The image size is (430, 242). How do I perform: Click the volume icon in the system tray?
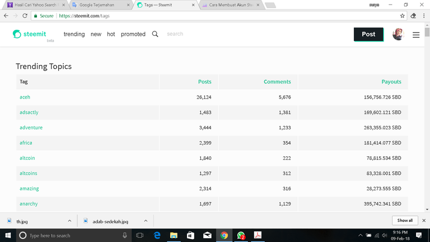click(385, 235)
